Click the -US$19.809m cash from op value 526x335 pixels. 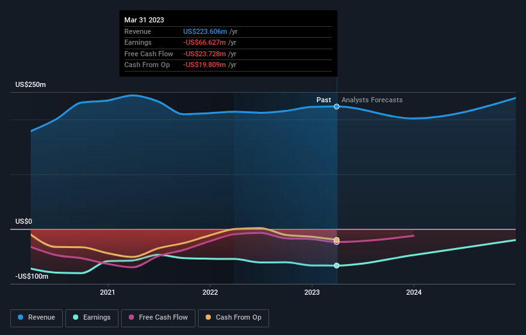tap(204, 65)
